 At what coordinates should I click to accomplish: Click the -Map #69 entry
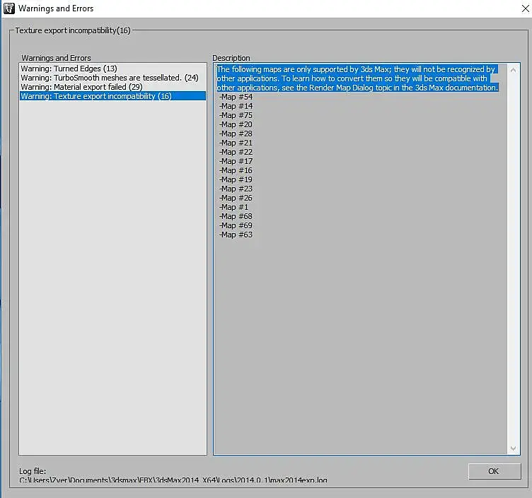(236, 225)
